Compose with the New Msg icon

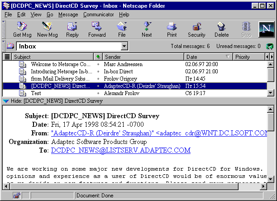point(47,27)
